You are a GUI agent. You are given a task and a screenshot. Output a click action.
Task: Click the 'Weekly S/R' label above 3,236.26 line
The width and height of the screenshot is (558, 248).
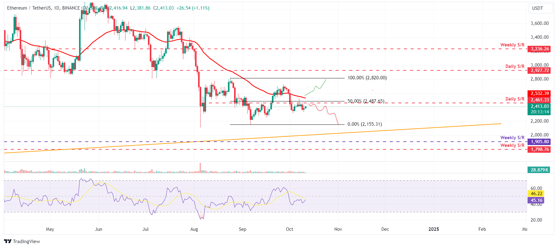[x=512, y=45]
